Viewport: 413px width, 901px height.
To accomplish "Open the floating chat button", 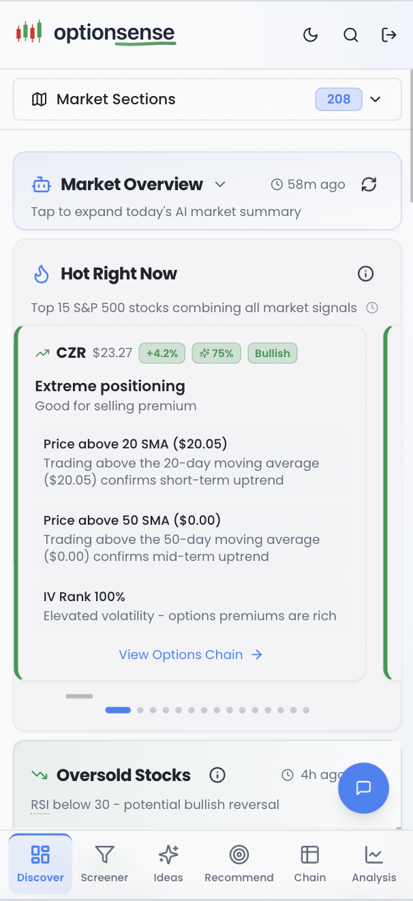I will 363,788.
